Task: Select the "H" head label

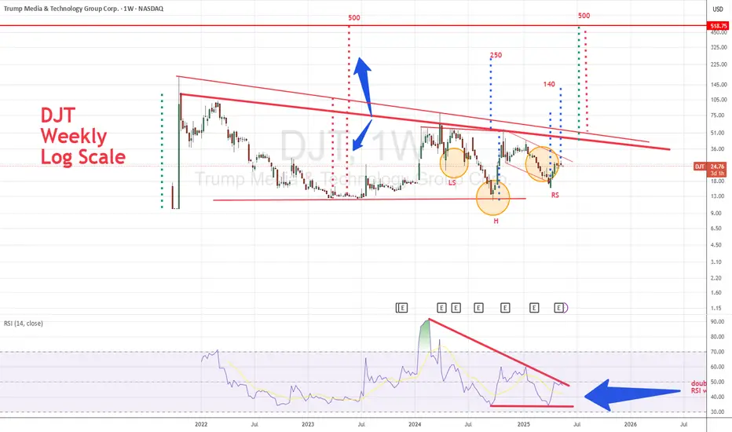Action: [x=496, y=221]
